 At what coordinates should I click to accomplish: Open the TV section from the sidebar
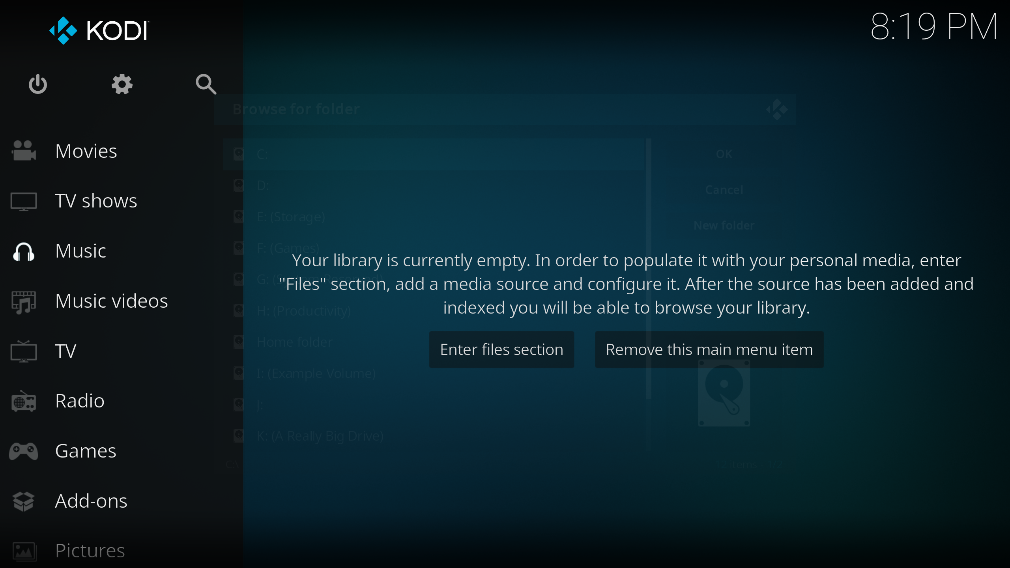[x=65, y=350]
